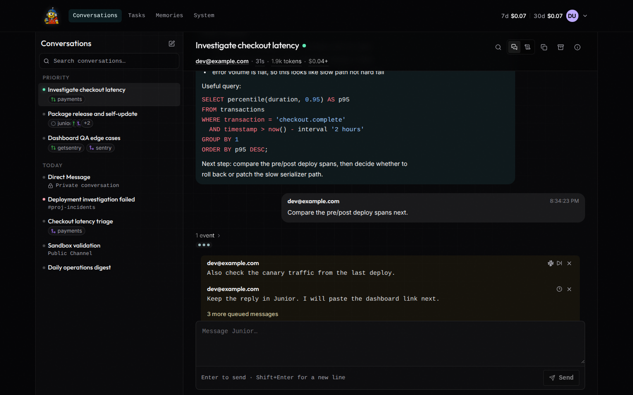Open the Tasks tab

[x=137, y=15]
